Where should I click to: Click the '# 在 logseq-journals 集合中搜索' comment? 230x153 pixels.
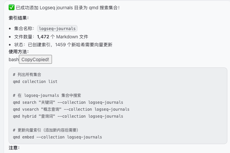[x=47, y=96]
